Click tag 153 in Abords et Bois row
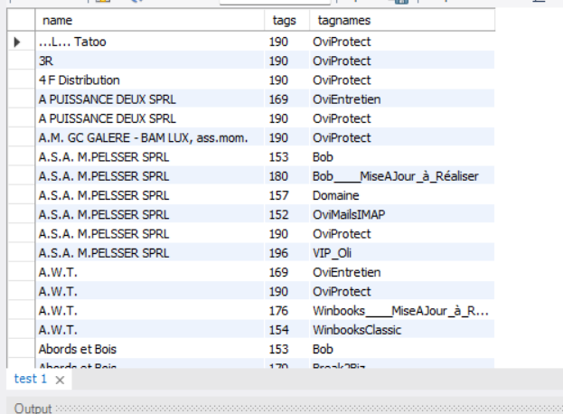The image size is (563, 414). (286, 349)
